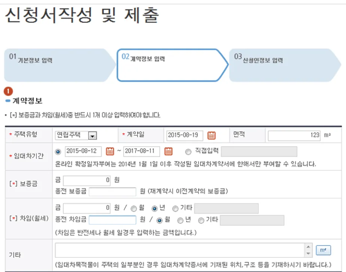Click the textarea scrollbar up arrow
Screen dimensions: 346x272
tap(308, 247)
